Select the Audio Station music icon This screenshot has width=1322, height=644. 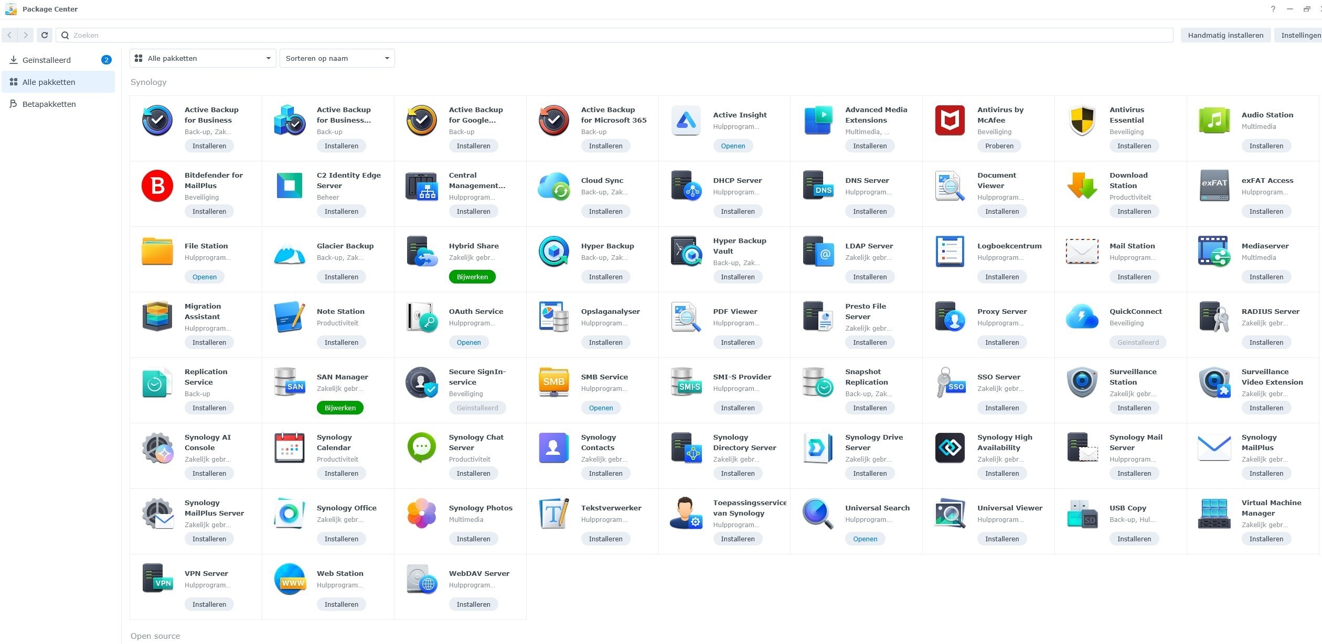click(x=1214, y=121)
